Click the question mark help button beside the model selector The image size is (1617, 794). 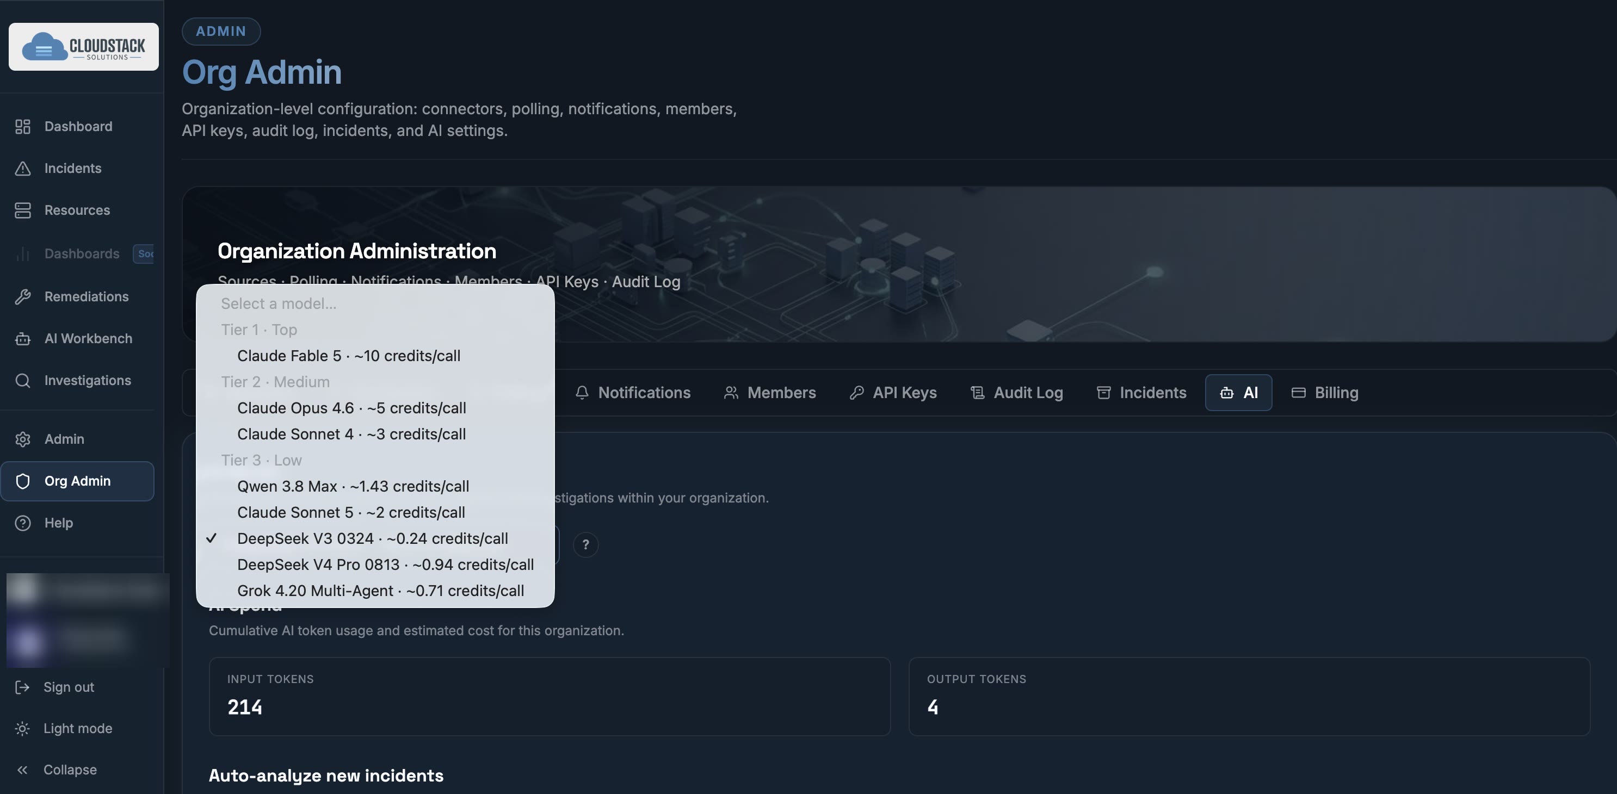585,545
